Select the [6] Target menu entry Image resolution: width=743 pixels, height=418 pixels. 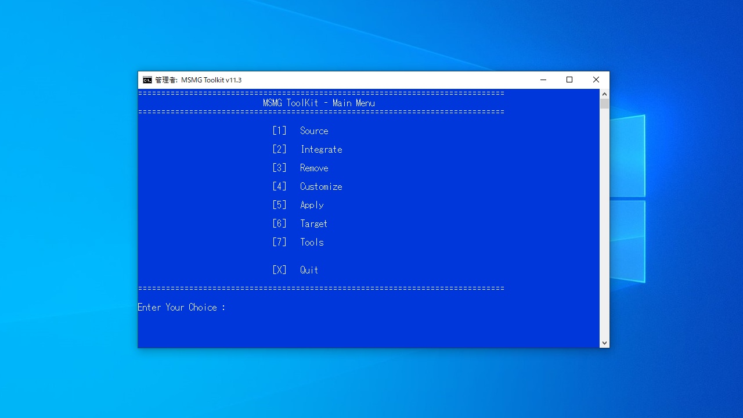300,224
